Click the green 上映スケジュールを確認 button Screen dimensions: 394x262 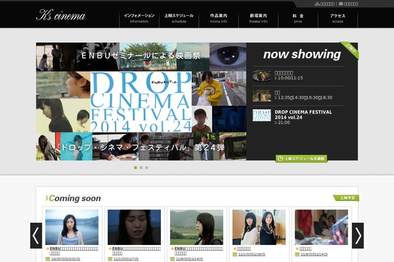click(x=301, y=159)
